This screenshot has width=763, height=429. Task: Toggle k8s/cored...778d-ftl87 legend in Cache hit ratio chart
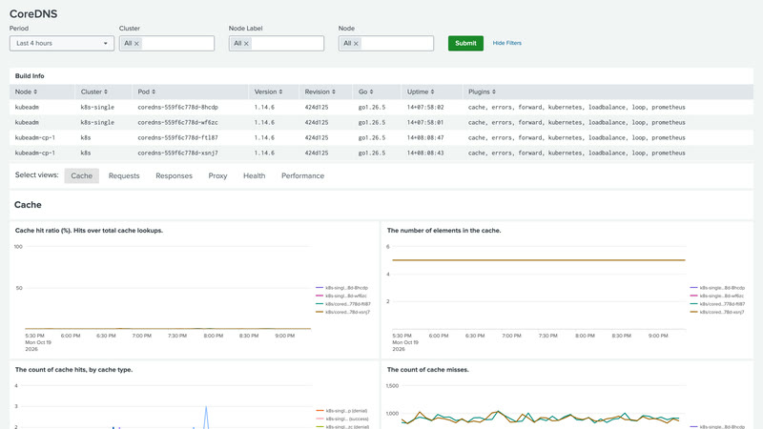tap(343, 304)
